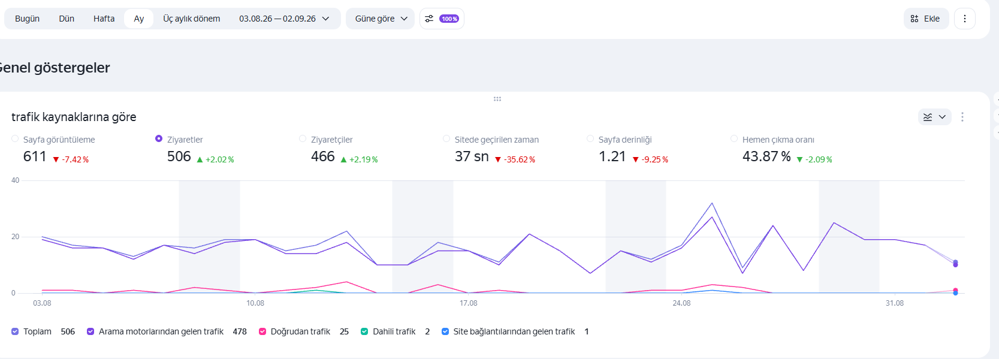Viewport: 999px width, 359px height.
Task: Click the 24.08 peak data point
Action: coord(712,203)
